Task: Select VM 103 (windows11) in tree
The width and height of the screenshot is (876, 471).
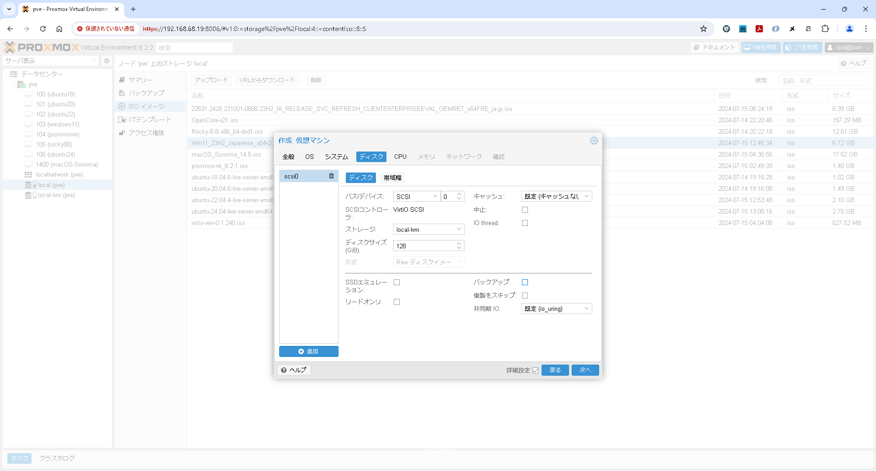Action: pos(57,125)
